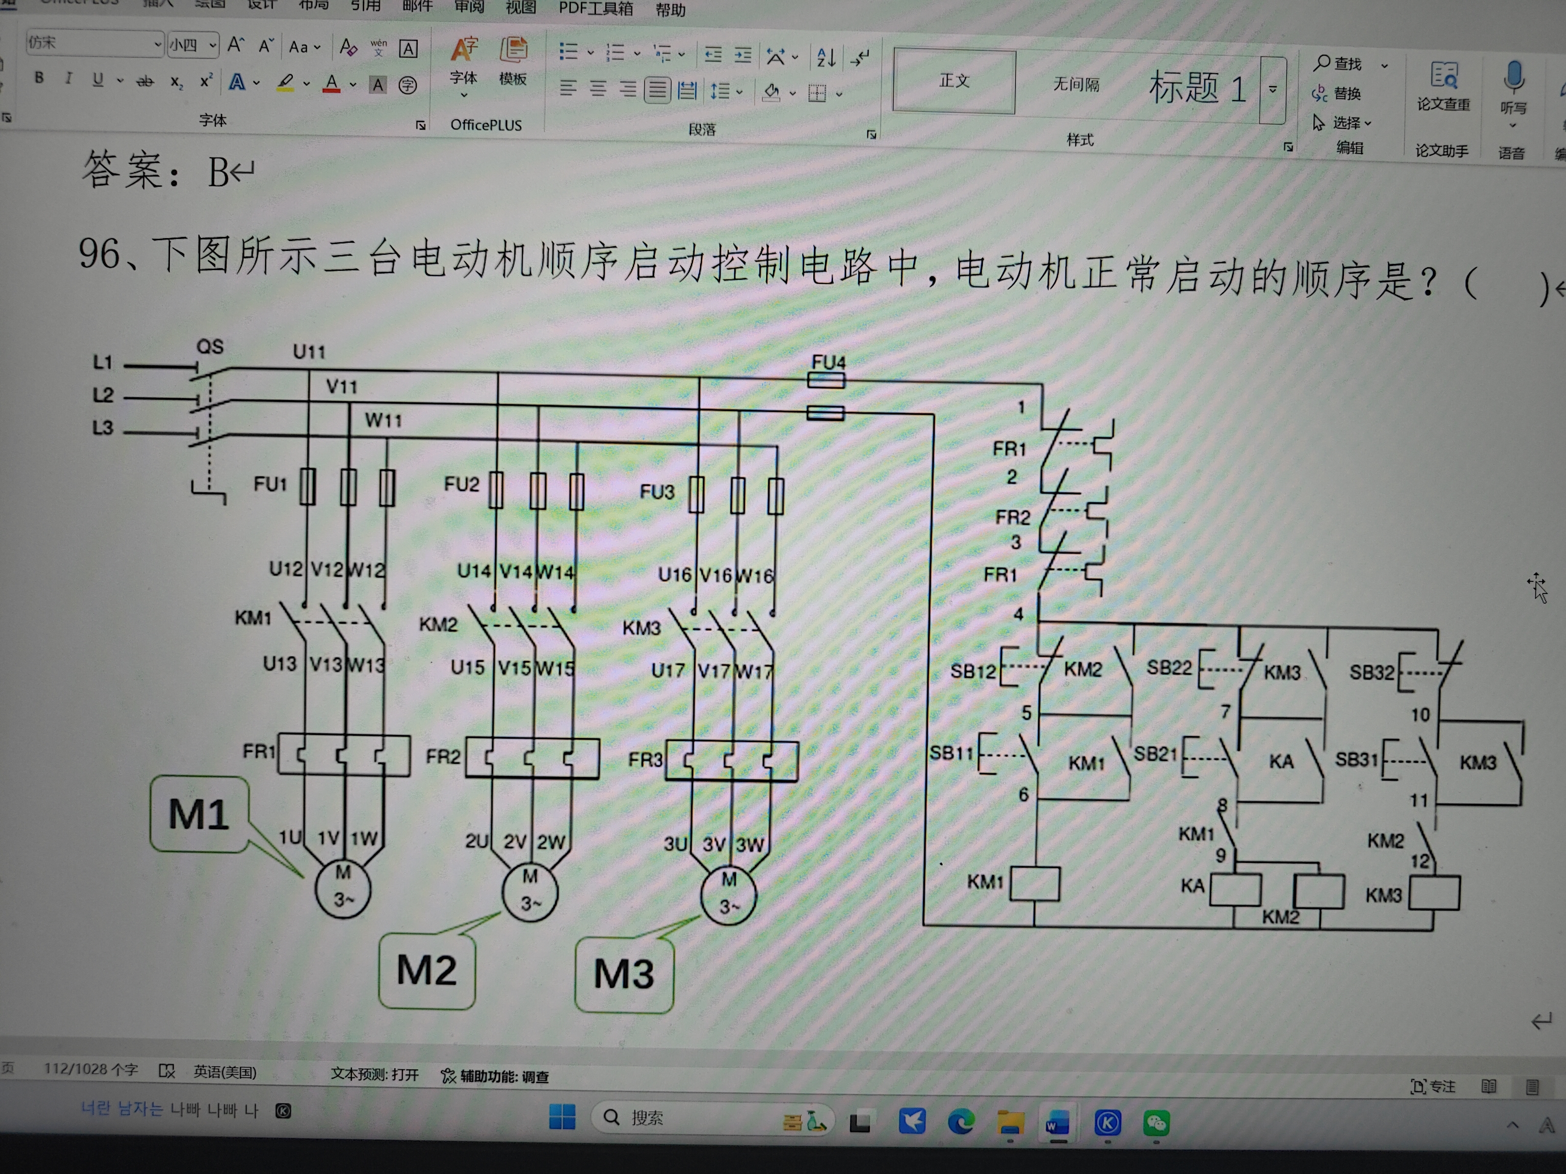Clear all formatting icon
1566x1174 pixels.
point(348,47)
